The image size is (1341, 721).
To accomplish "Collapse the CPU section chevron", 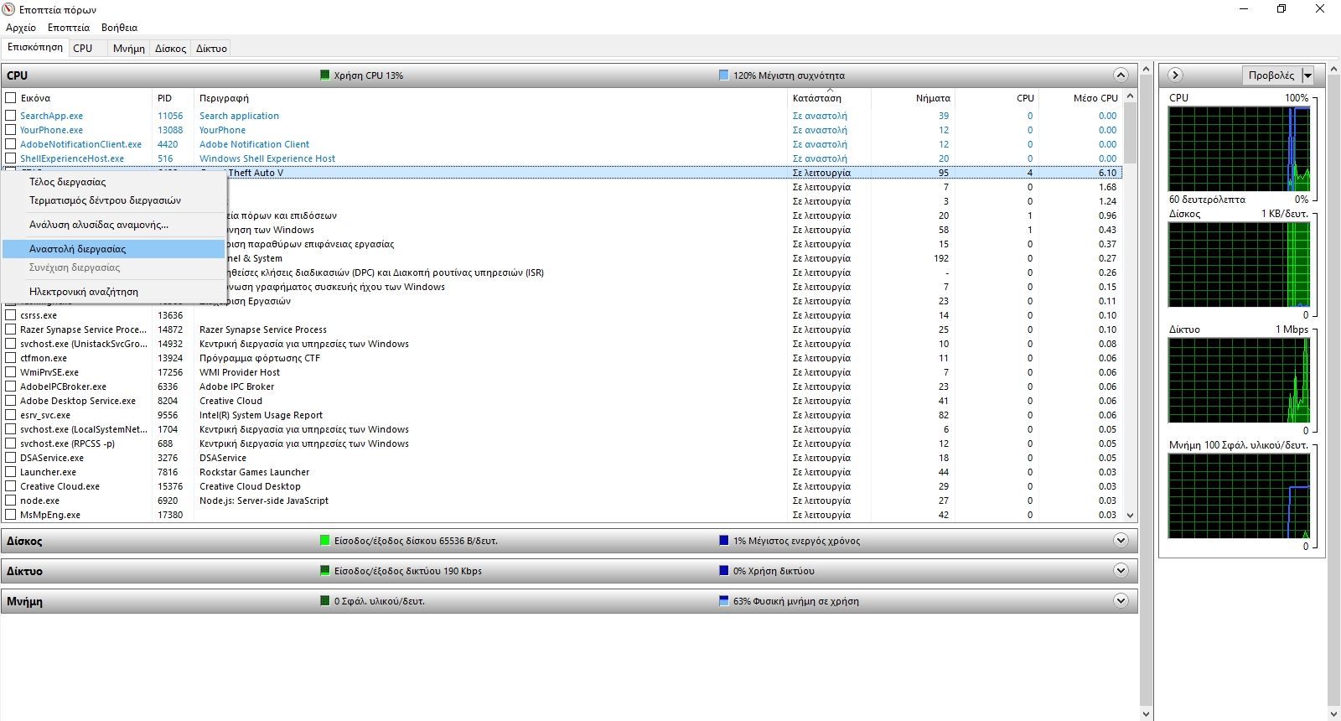I will (x=1121, y=75).
